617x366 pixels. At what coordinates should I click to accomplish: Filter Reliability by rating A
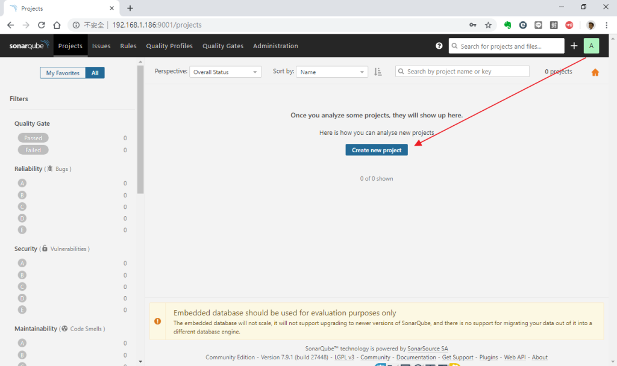point(22,183)
